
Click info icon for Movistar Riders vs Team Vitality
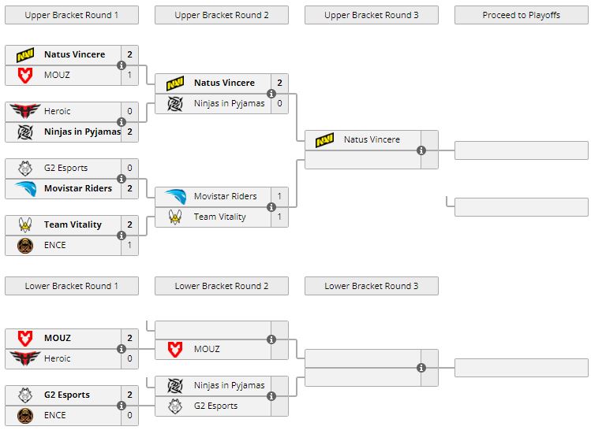(x=271, y=207)
